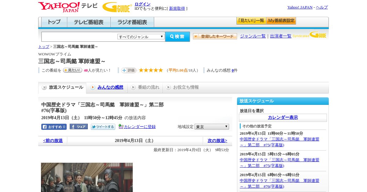Open the ジャンル一覧 link

[253, 36]
